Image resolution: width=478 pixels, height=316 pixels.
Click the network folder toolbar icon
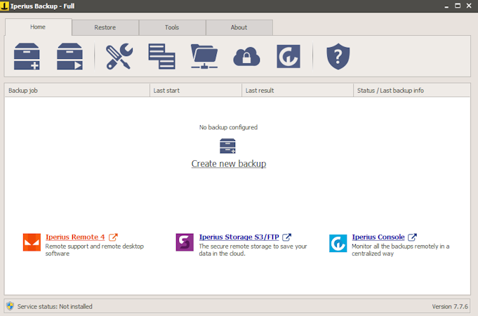point(204,56)
